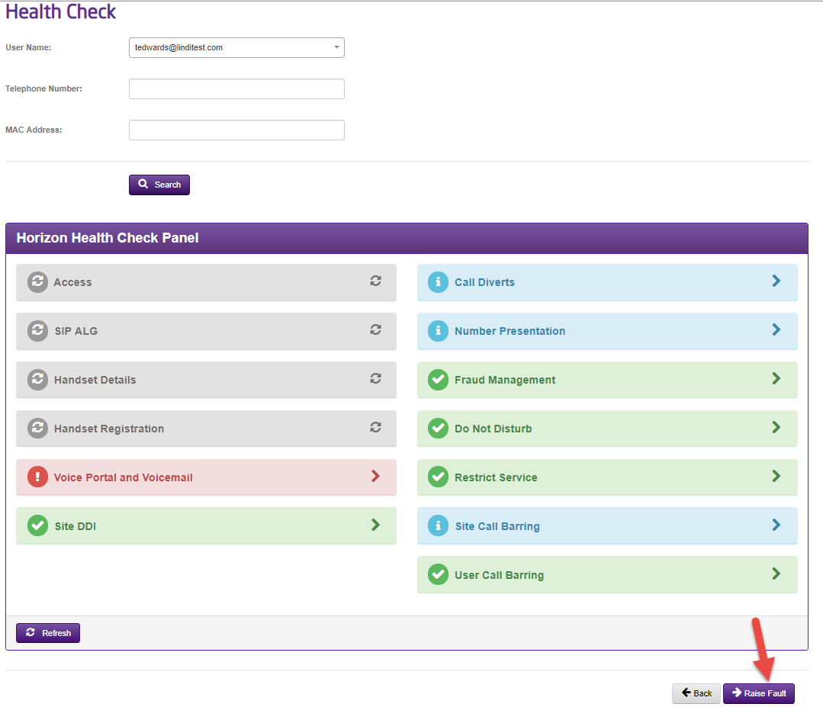
Task: Expand Voice Portal and Voicemail via its chevron
Action: 375,476
